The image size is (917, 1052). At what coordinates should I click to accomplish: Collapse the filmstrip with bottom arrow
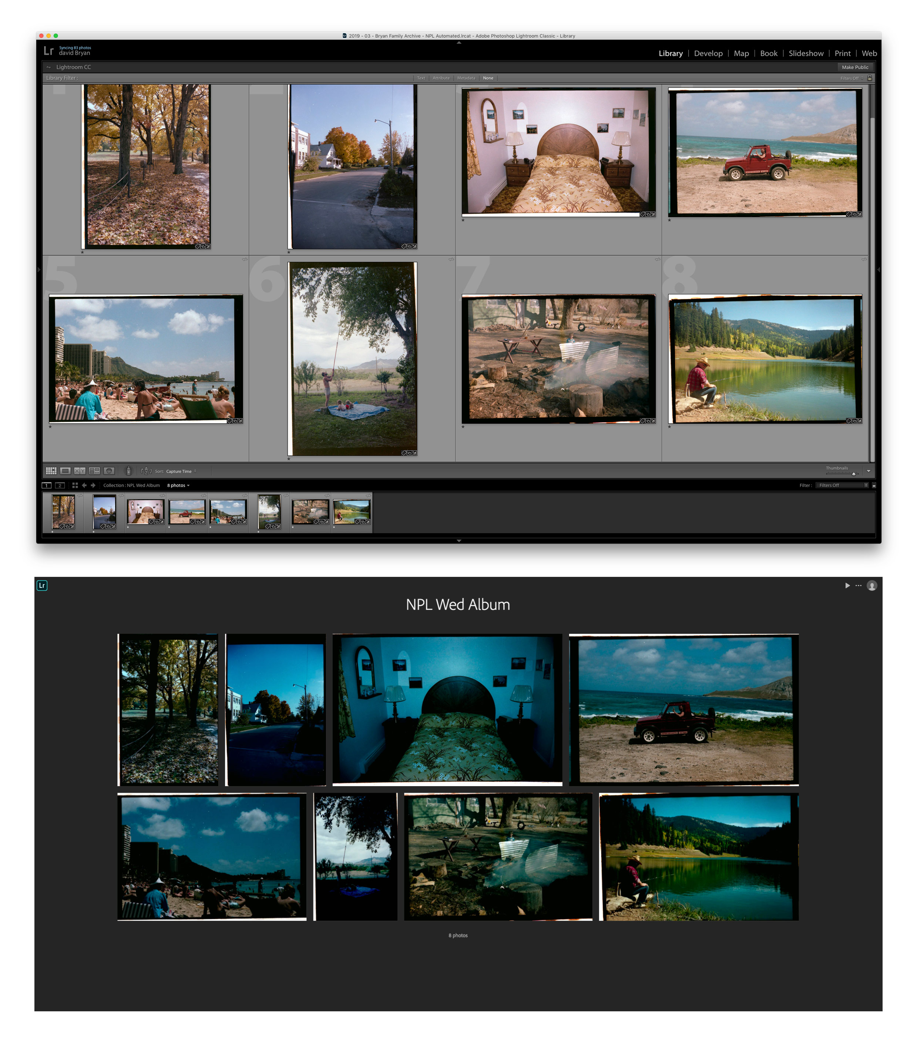click(x=459, y=541)
